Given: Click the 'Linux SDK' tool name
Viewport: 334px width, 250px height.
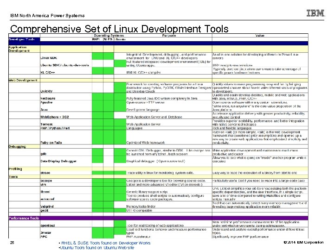Looking at the screenshot, I should 49,58.
